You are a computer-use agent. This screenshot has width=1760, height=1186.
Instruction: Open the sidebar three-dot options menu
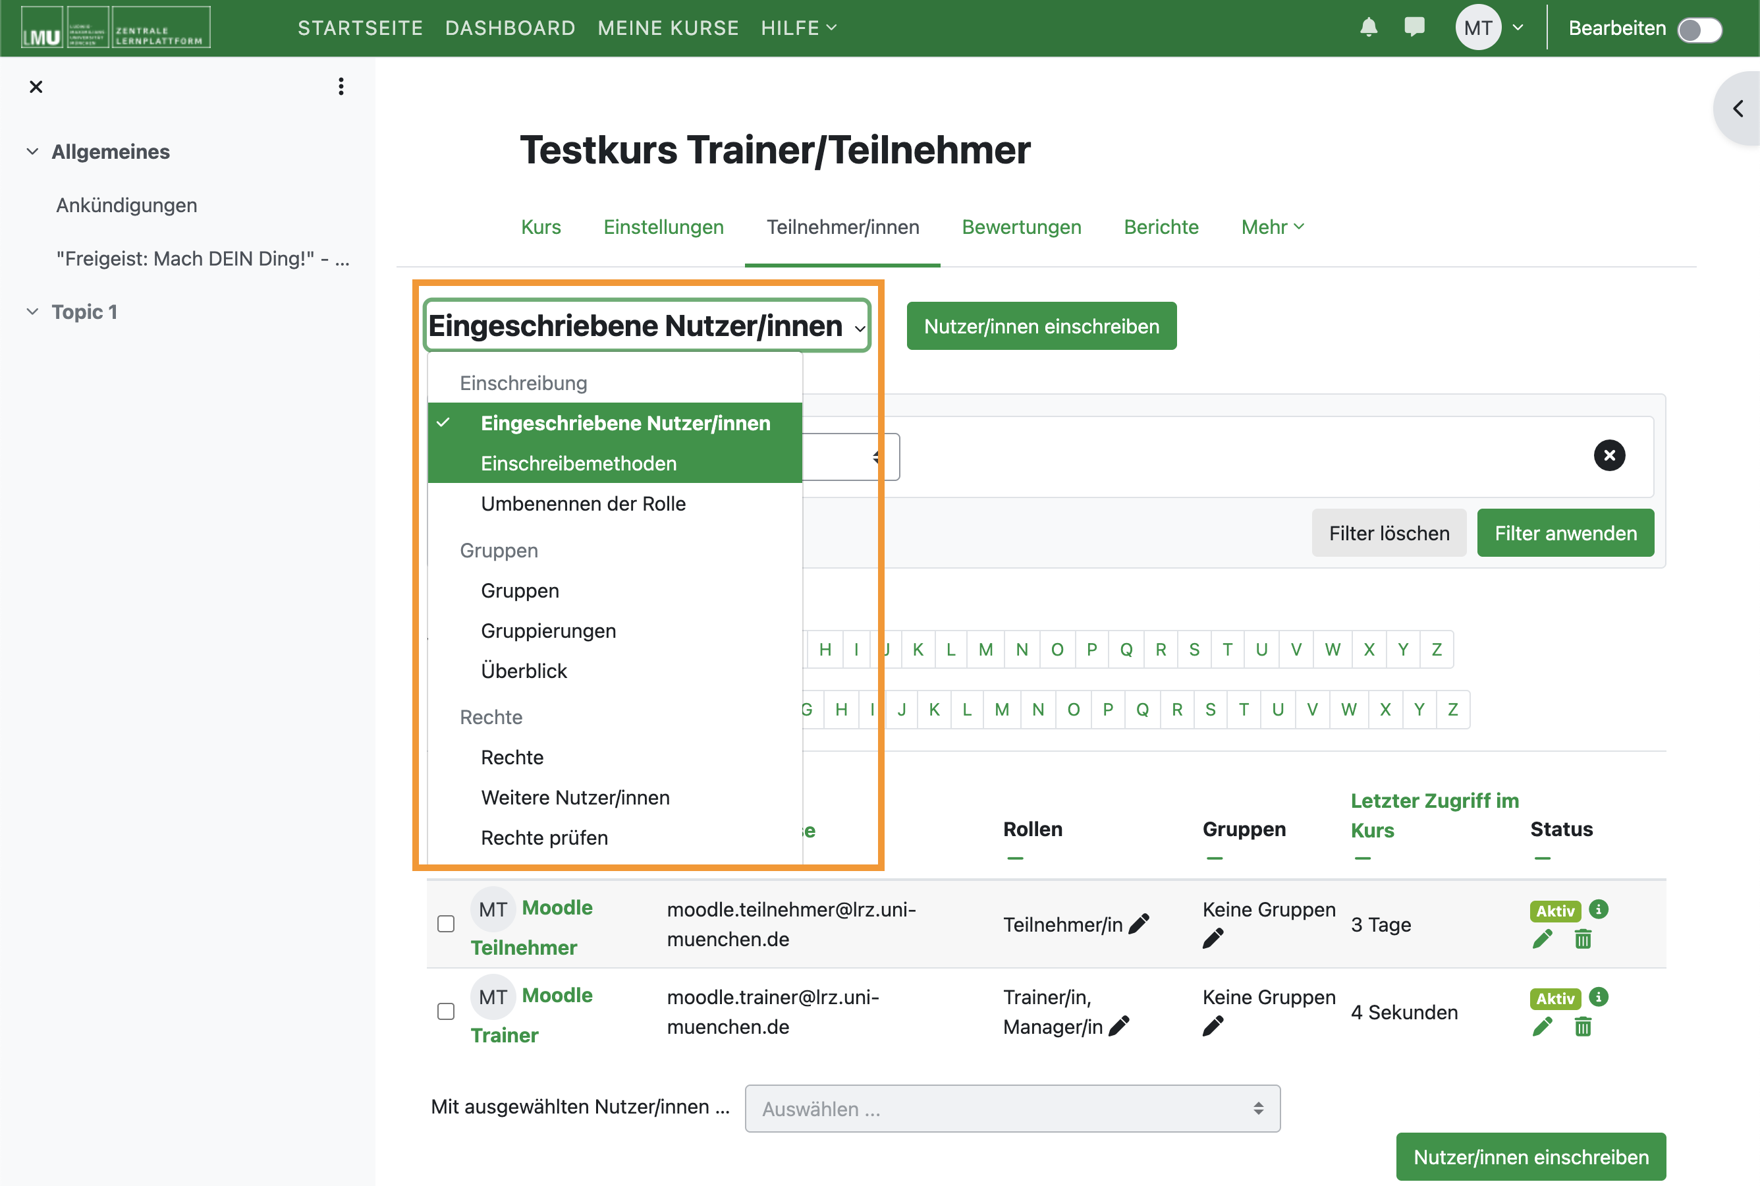pyautogui.click(x=341, y=86)
